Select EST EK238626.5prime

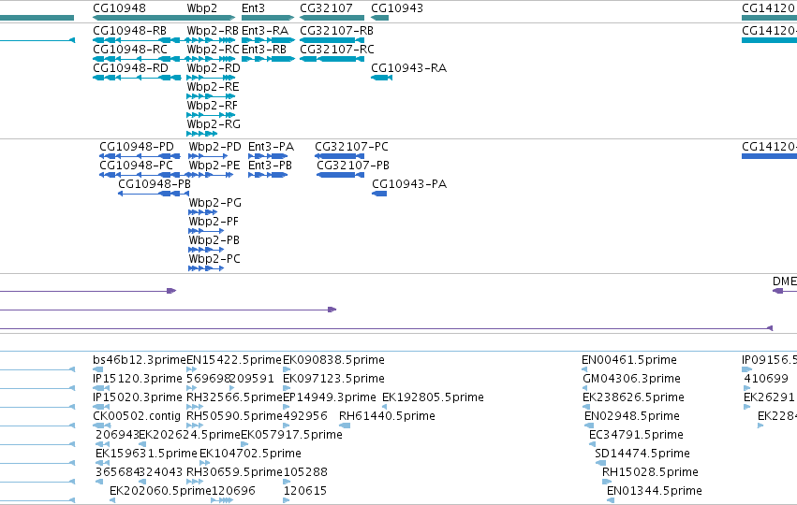(x=586, y=407)
